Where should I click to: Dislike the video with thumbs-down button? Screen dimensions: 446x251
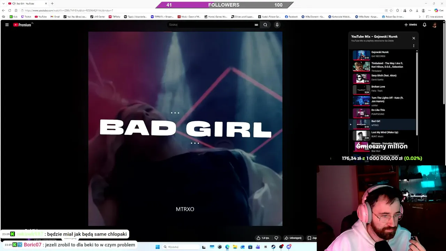click(276, 238)
